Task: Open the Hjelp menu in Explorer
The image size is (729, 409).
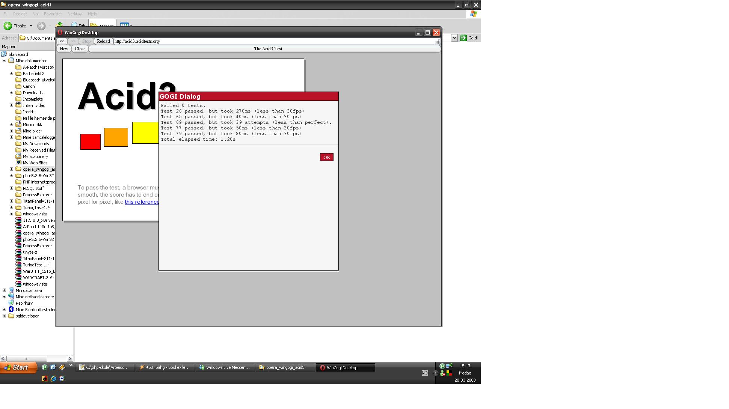Action: 92,14
